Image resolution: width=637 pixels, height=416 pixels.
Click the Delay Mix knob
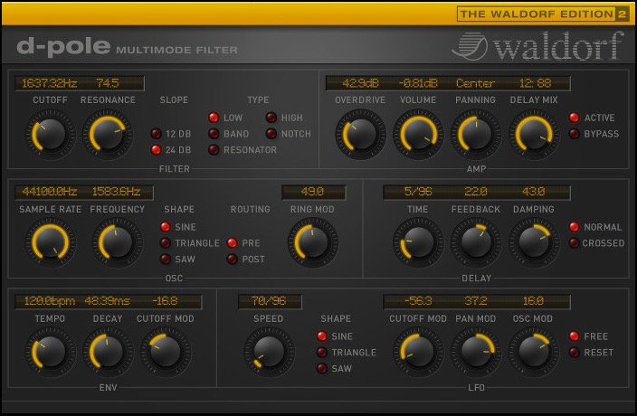[534, 135]
